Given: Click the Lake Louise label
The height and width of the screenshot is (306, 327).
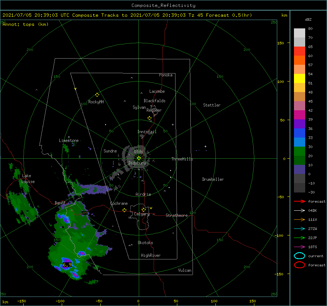Looking at the screenshot, I should point(28,179).
